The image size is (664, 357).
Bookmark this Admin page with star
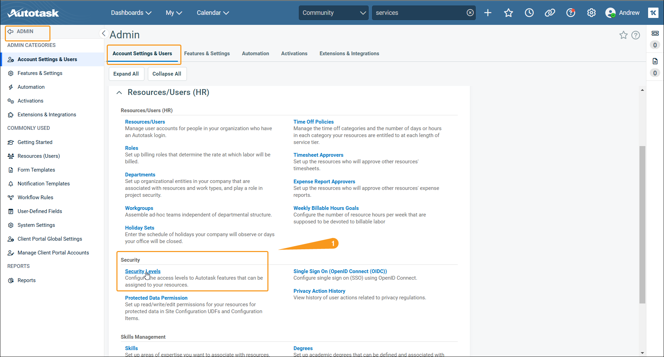pos(623,35)
